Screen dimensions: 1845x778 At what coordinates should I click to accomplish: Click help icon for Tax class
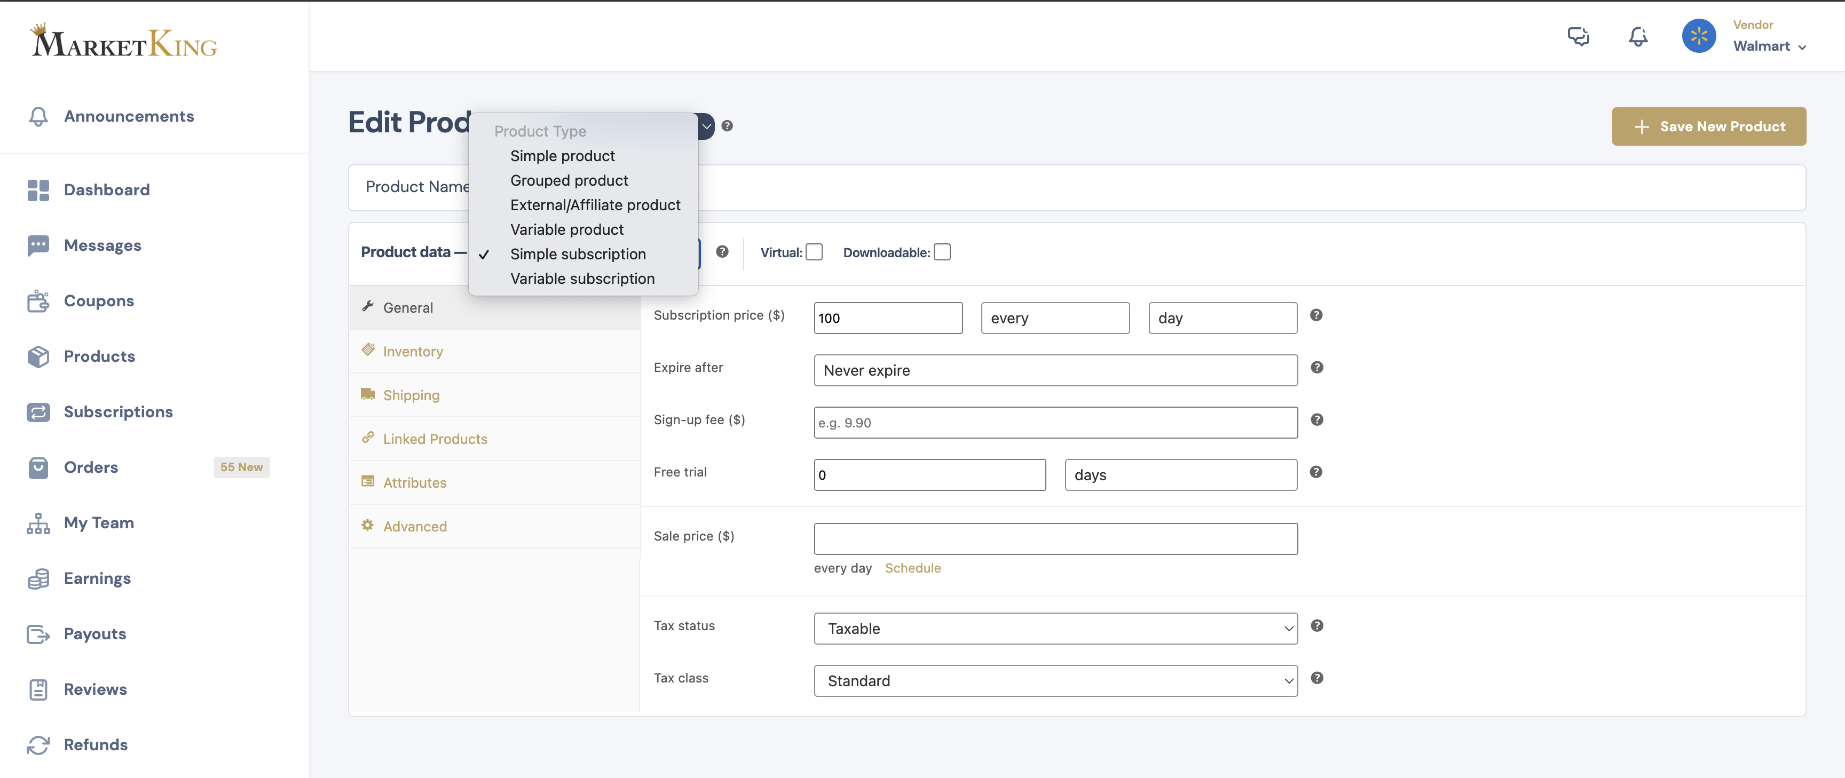[x=1316, y=678]
